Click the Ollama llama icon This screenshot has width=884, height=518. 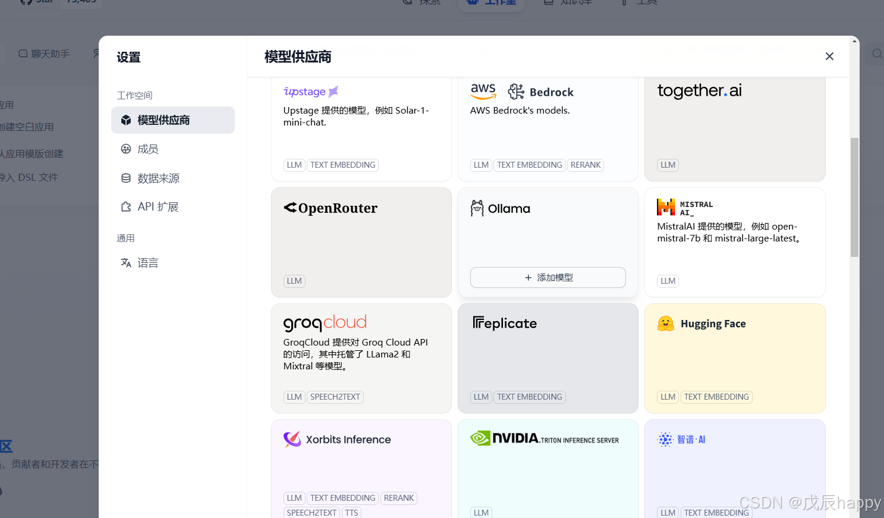[477, 208]
